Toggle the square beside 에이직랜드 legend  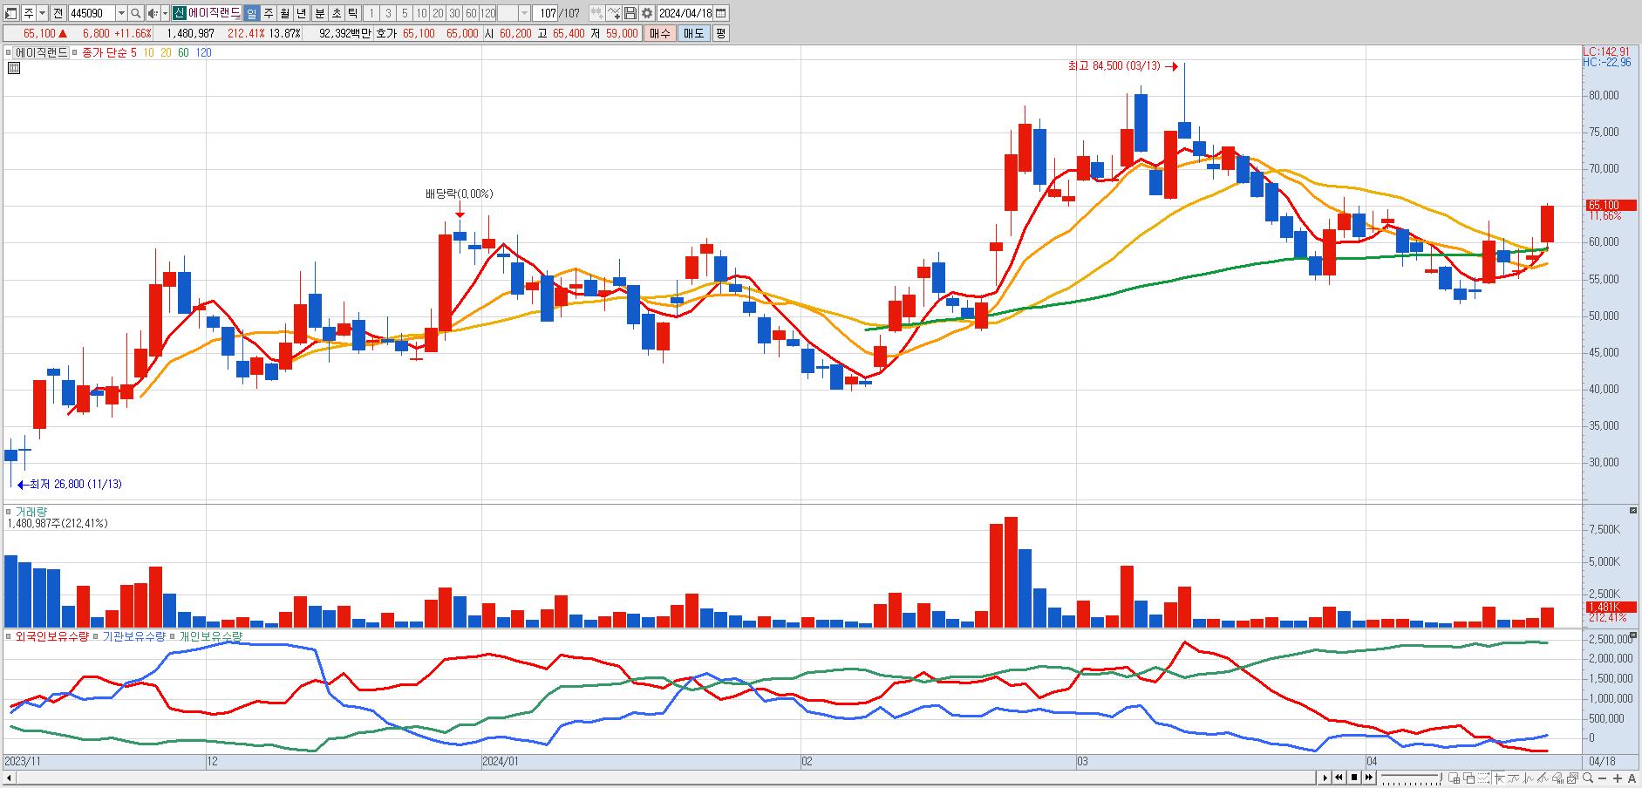(x=9, y=52)
